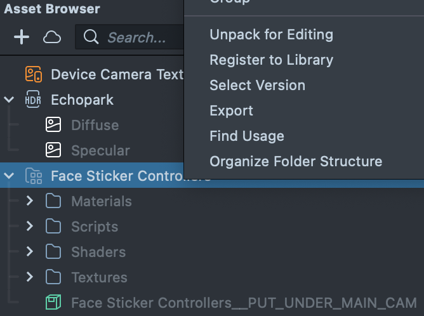The height and width of the screenshot is (316, 424).
Task: Expand the Materials folder
Action: 29,201
